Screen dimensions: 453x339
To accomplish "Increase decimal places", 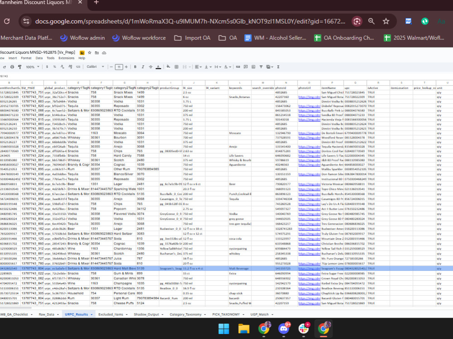I will click(x=70, y=67).
